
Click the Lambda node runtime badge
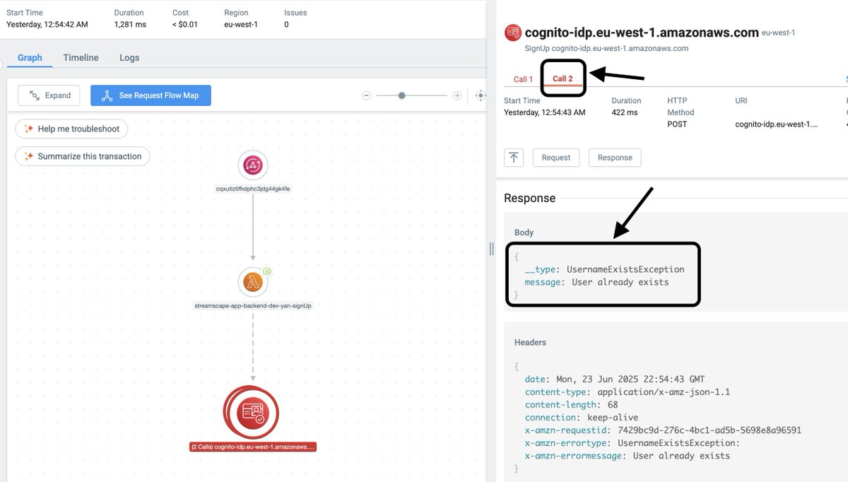pyautogui.click(x=267, y=271)
